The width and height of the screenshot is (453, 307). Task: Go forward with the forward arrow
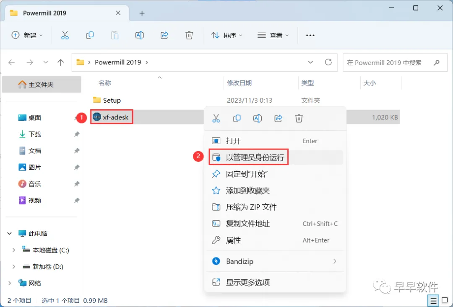click(30, 62)
